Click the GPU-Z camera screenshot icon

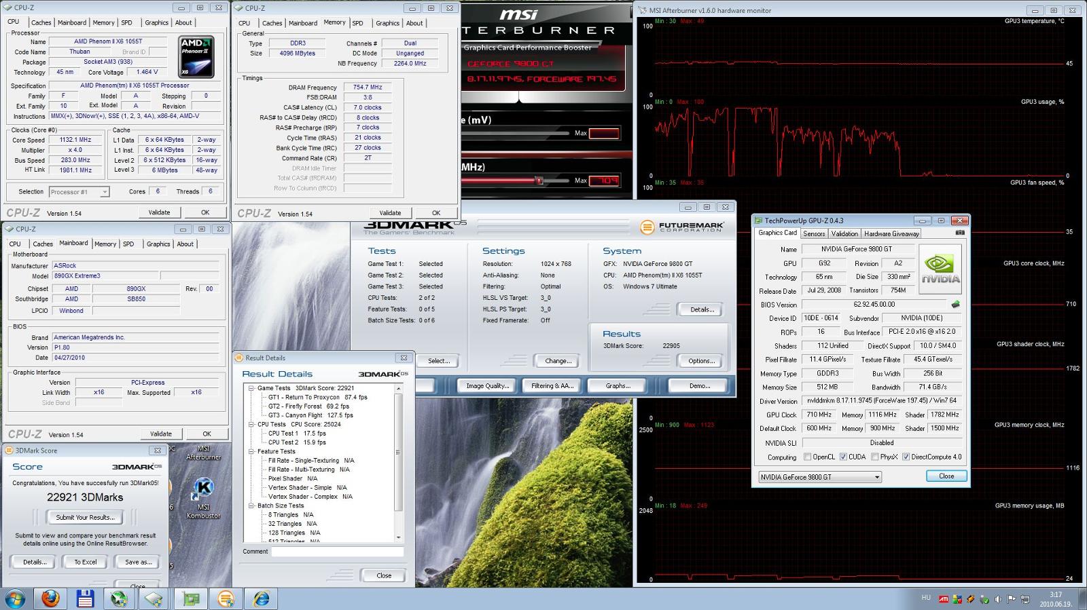tap(960, 233)
